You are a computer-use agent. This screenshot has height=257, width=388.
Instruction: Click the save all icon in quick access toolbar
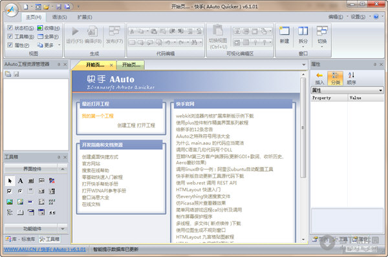coord(67,6)
